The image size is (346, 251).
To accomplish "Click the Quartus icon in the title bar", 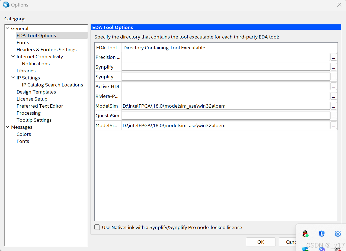I will coord(6,5).
